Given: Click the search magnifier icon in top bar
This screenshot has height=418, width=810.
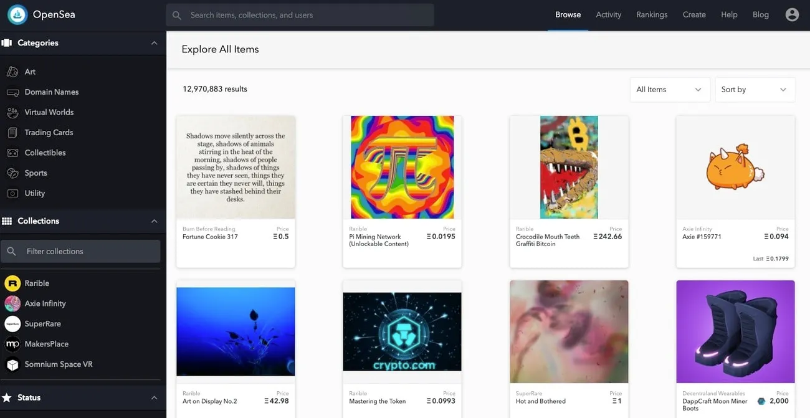Looking at the screenshot, I should (x=177, y=15).
